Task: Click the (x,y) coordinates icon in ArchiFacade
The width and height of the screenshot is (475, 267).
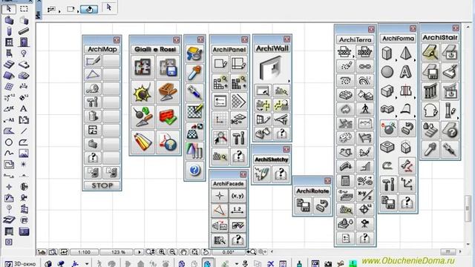Action: (x=237, y=196)
